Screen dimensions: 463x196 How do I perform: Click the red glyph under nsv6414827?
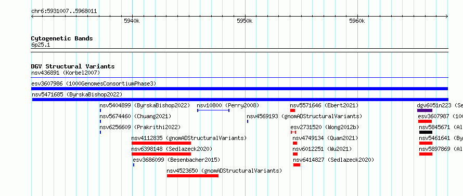click(297, 165)
